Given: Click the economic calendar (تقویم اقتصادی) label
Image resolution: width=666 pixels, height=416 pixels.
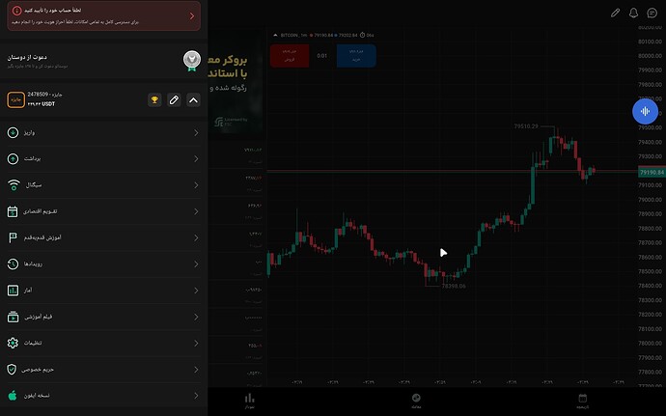Looking at the screenshot, I should coord(41,211).
